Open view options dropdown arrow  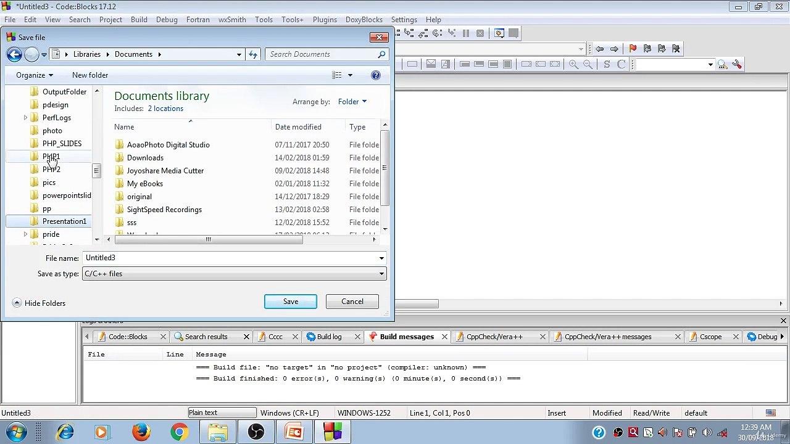coord(350,75)
